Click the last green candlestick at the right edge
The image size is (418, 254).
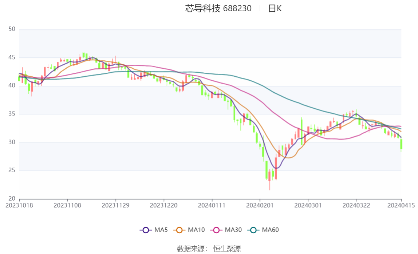pos(401,144)
